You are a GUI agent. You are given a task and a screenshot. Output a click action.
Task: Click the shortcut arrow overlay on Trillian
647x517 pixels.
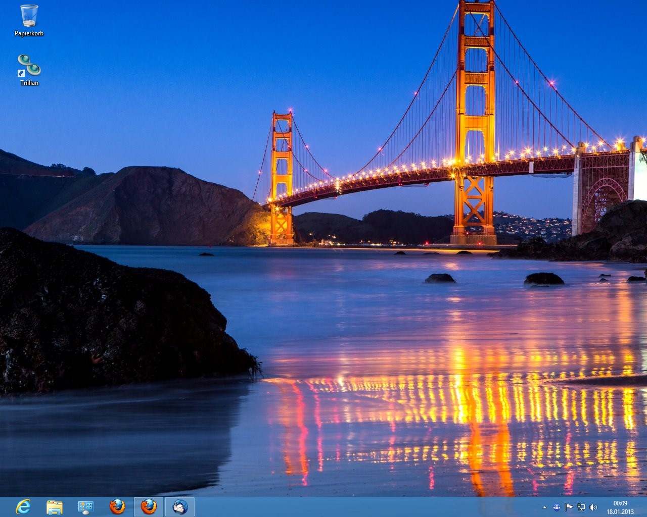[21, 74]
